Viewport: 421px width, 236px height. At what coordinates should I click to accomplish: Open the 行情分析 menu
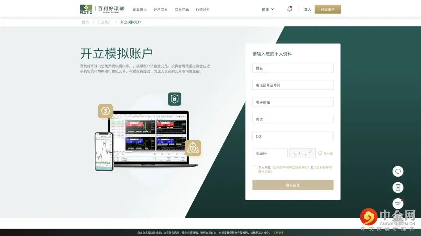(203, 9)
